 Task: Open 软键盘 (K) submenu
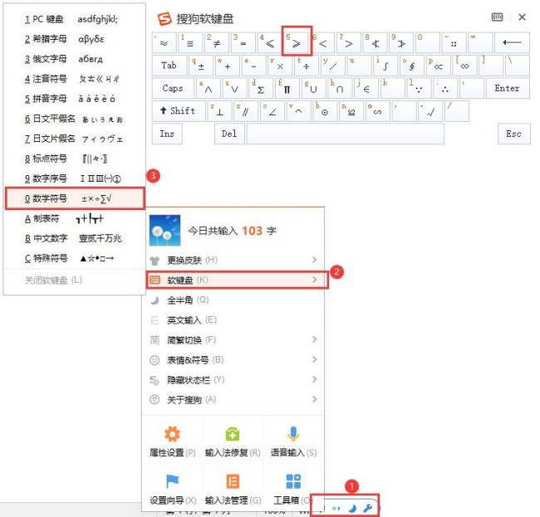pyautogui.click(x=237, y=280)
